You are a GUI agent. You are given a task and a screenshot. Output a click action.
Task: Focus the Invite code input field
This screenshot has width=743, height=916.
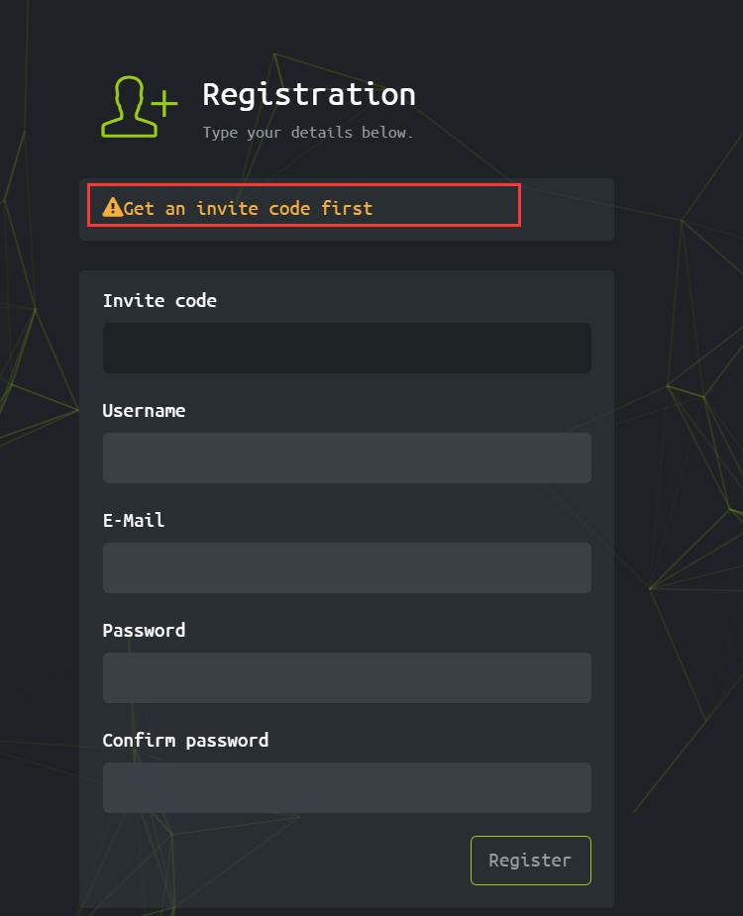(347, 348)
